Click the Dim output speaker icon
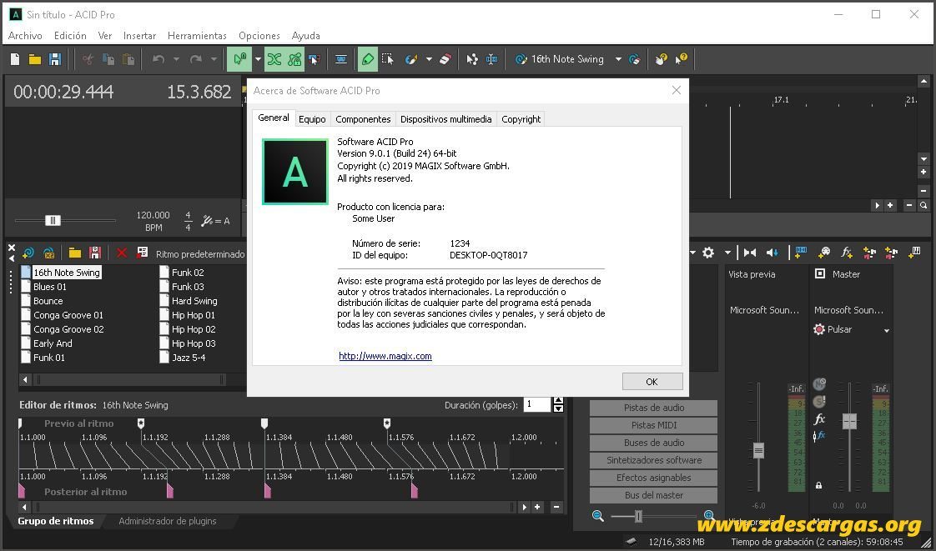This screenshot has width=936, height=551. pyautogui.click(x=772, y=253)
